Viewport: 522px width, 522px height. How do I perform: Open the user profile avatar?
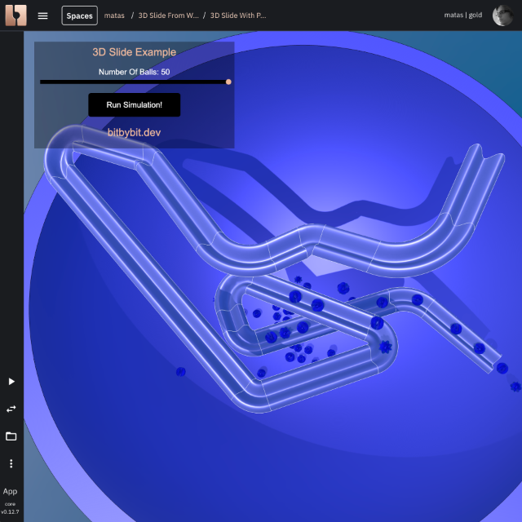click(x=502, y=15)
